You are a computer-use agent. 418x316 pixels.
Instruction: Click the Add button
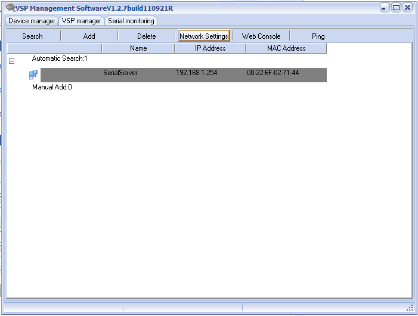click(89, 36)
